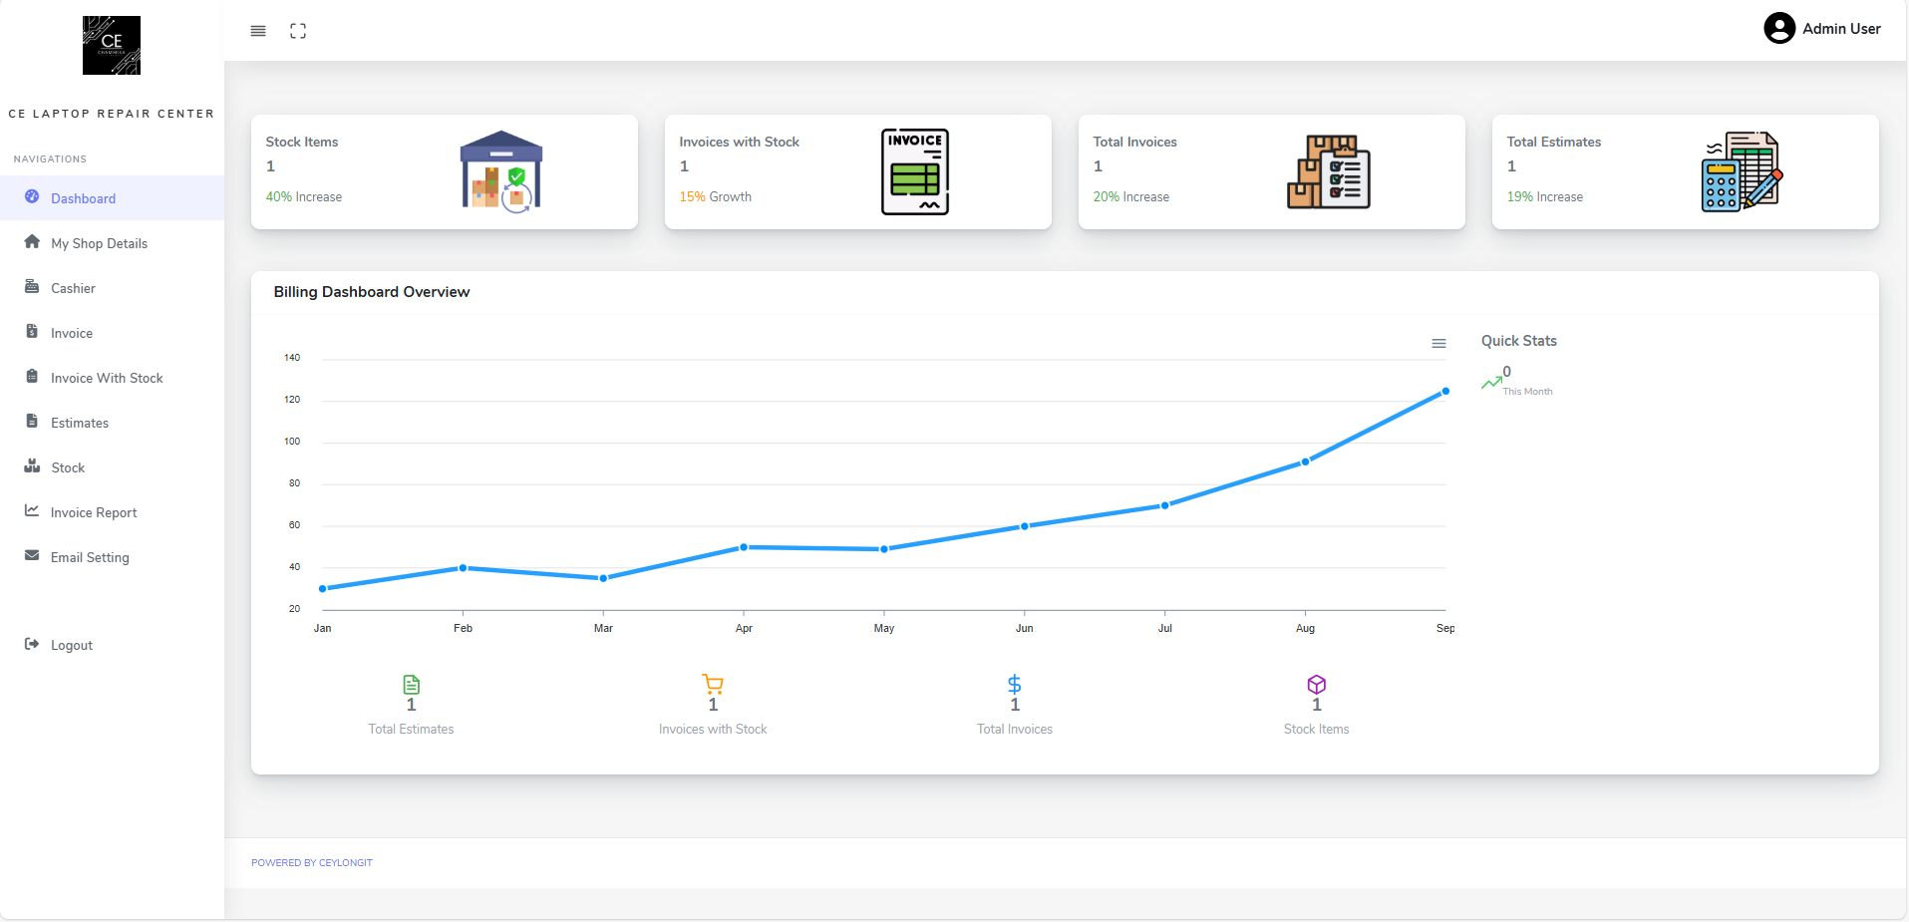Viewport: 1909px width, 922px height.
Task: Select the Stock tools icon
Action: (31, 466)
